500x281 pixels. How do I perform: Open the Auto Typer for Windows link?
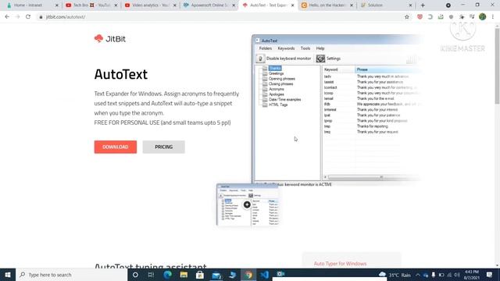[x=340, y=264]
